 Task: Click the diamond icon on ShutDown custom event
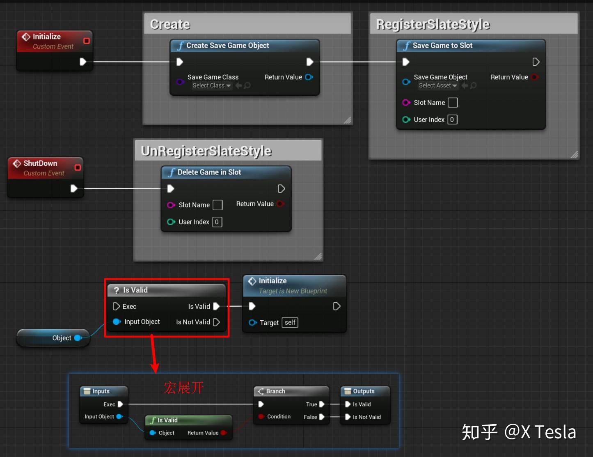17,163
